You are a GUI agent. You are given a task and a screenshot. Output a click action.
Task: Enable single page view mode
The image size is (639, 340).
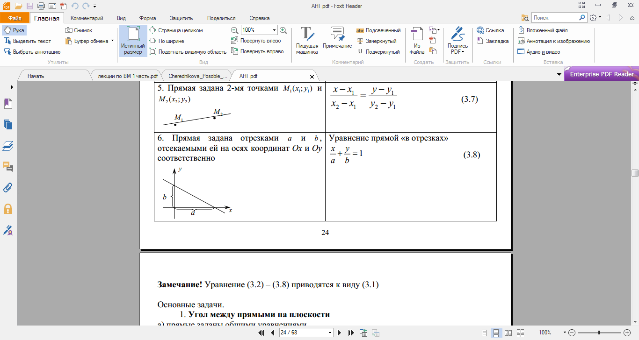click(x=484, y=333)
